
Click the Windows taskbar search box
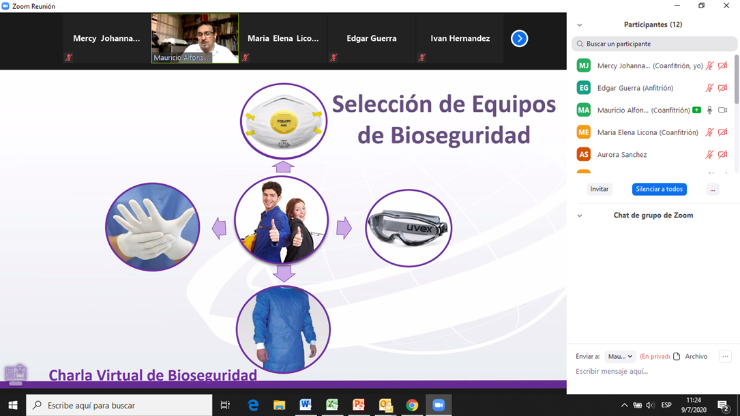click(119, 405)
